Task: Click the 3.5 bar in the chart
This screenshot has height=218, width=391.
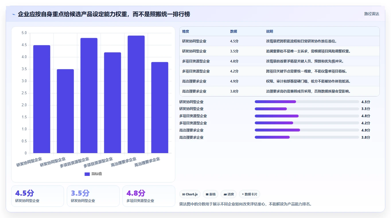Action: 65,111
